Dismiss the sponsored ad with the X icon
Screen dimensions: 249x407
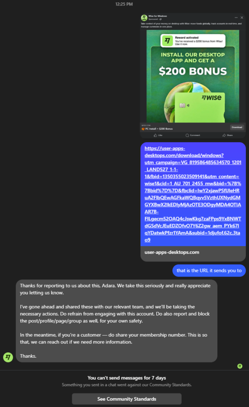242,17
